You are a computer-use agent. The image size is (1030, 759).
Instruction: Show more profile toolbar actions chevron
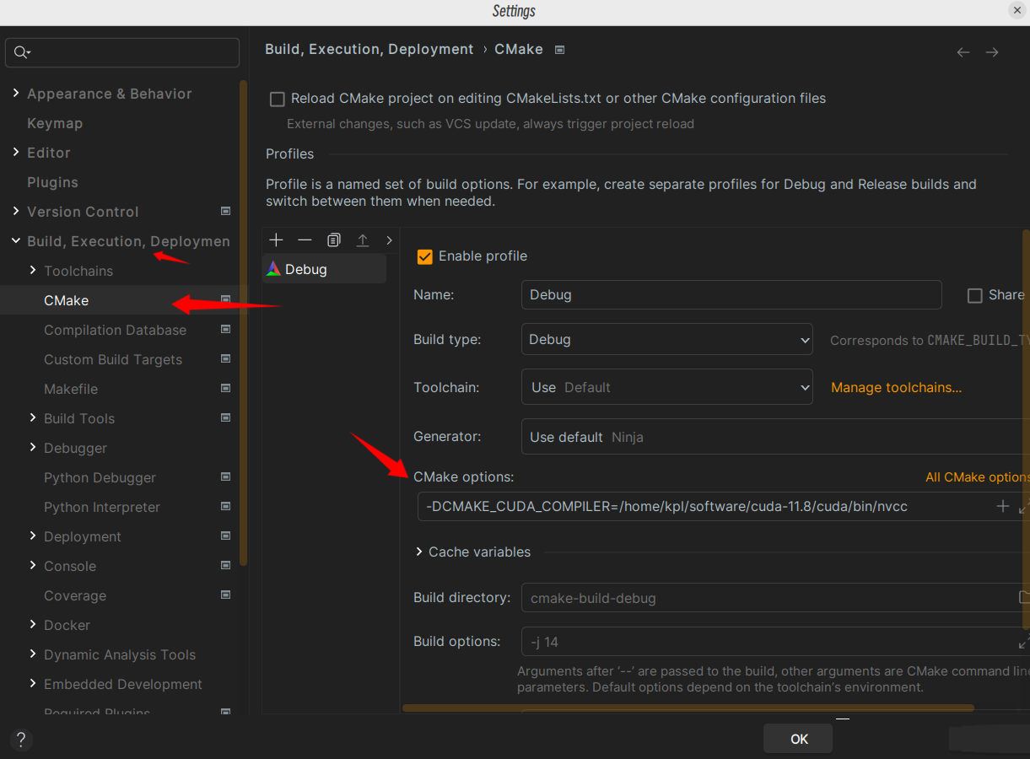click(389, 240)
